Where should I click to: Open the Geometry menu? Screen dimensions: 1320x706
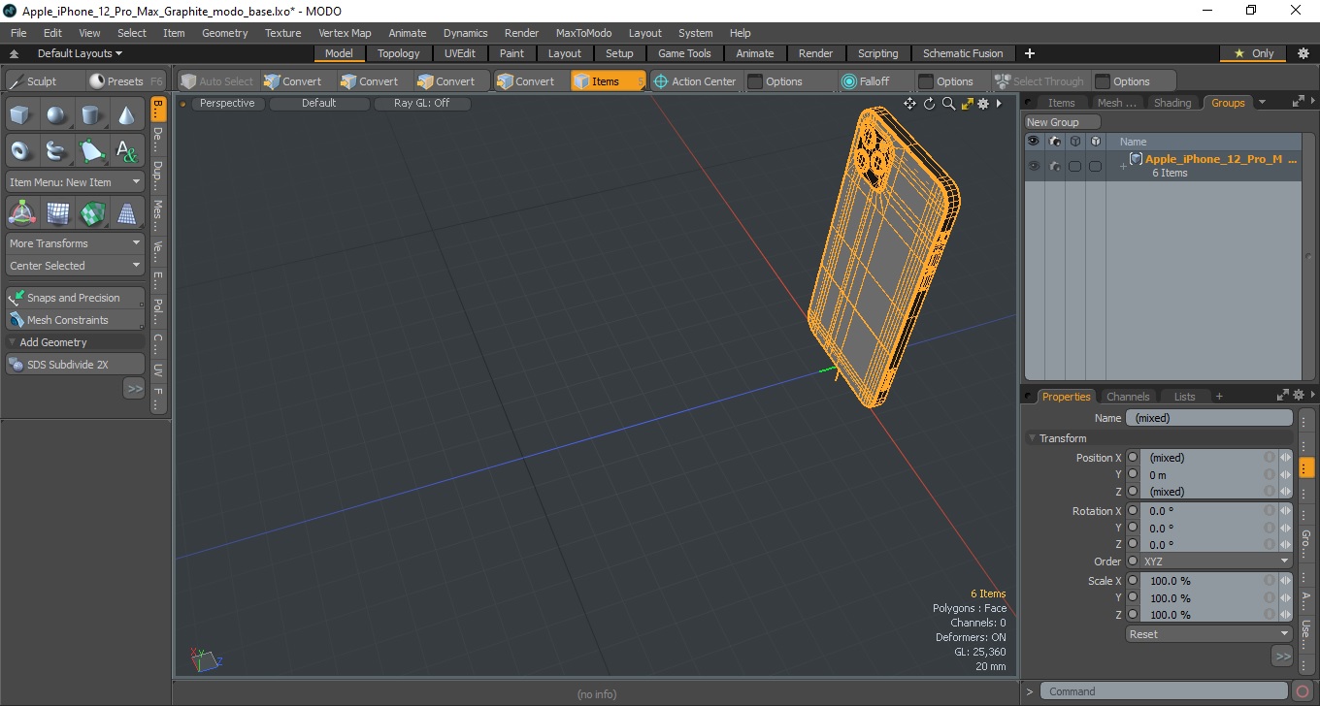224,33
